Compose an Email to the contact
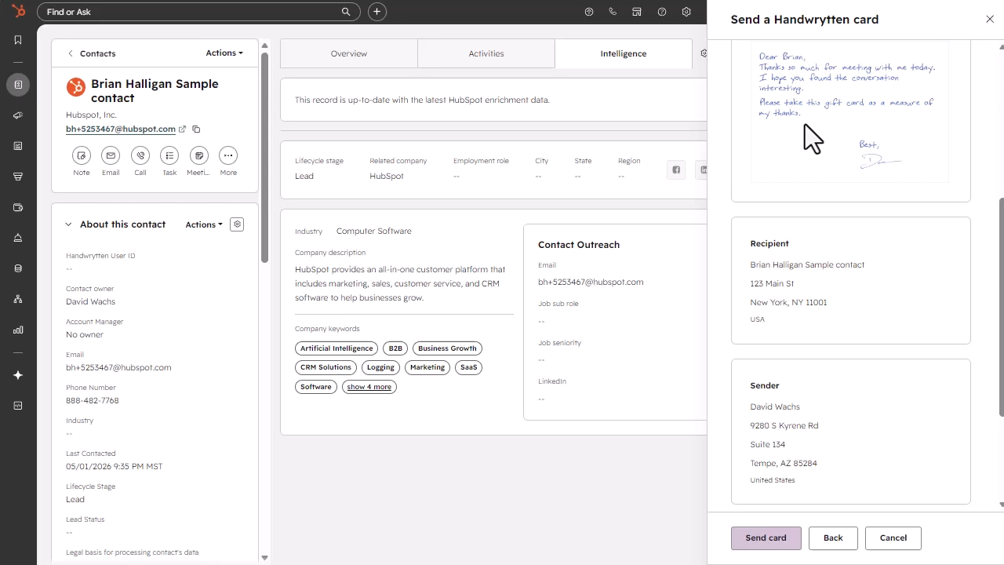Image resolution: width=1004 pixels, height=565 pixels. pos(111,155)
